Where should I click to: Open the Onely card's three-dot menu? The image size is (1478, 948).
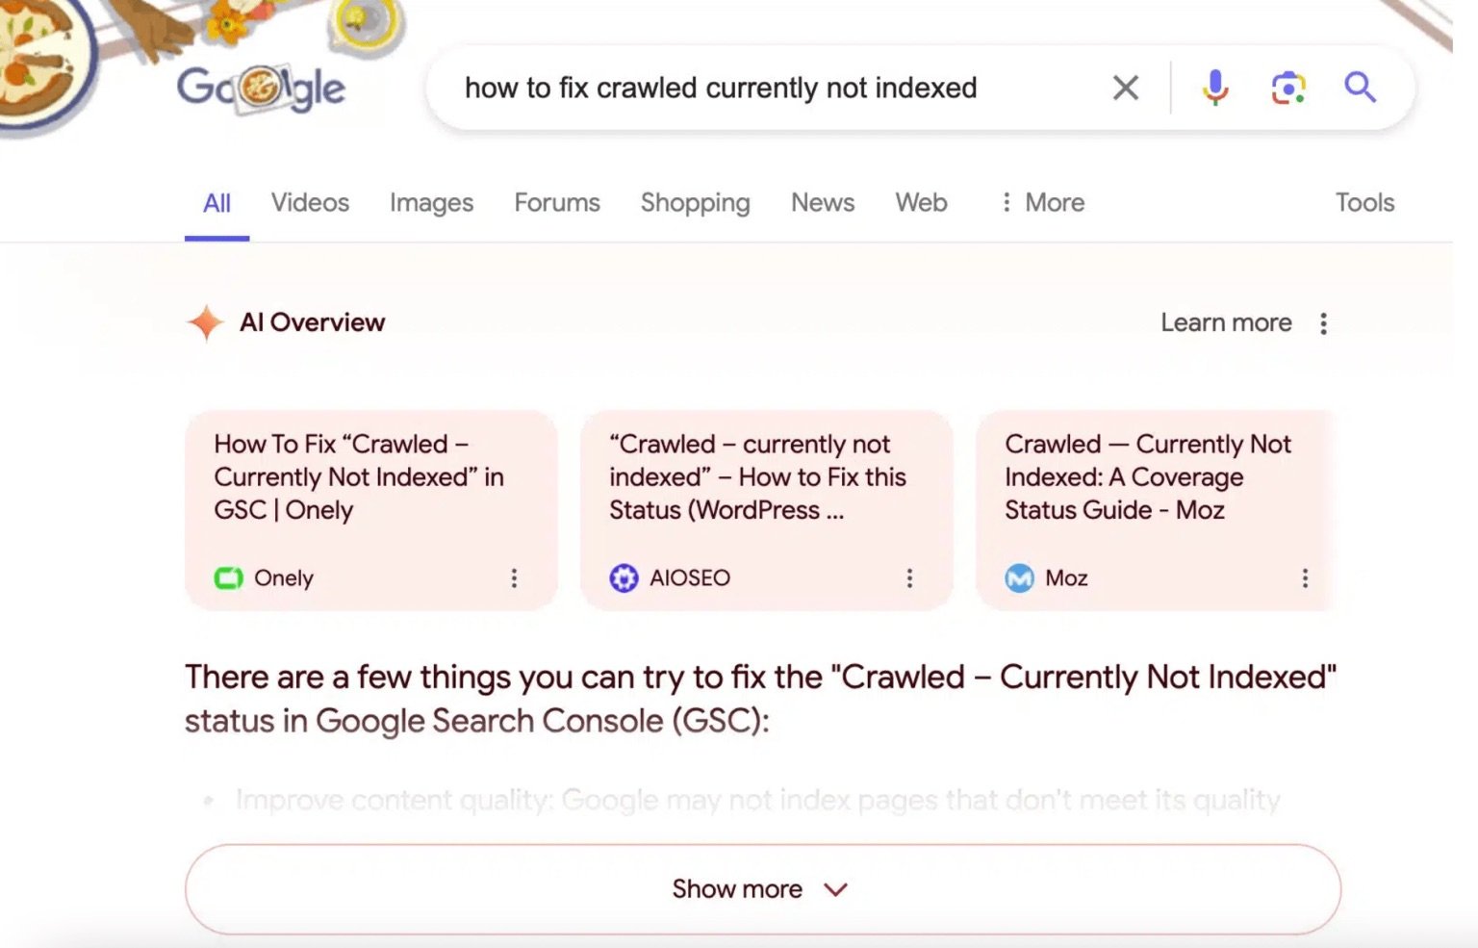click(x=514, y=577)
